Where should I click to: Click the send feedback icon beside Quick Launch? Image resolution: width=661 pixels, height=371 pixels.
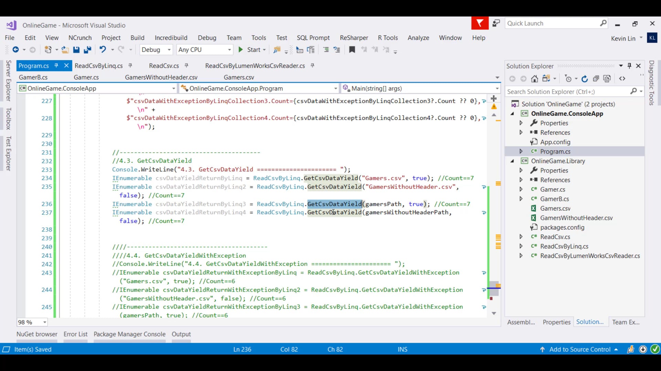pos(496,23)
